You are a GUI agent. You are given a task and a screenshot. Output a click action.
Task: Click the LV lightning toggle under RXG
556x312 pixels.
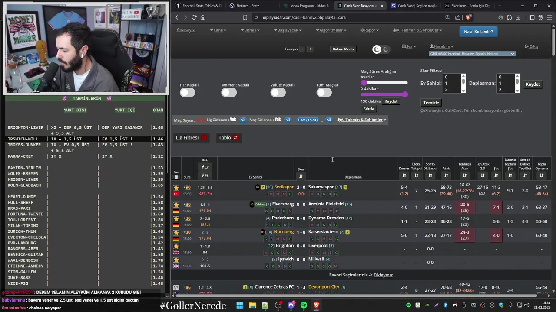pos(205,167)
